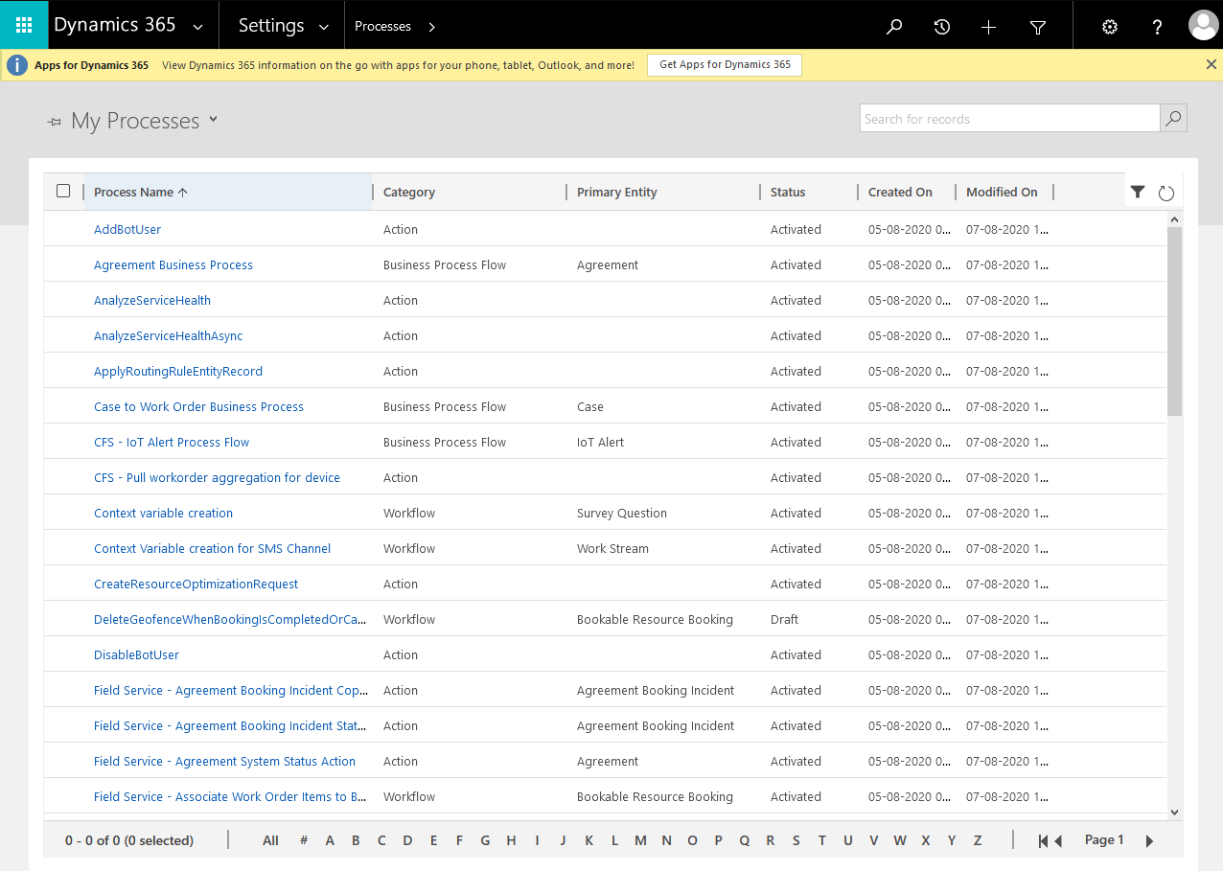This screenshot has width=1223, height=871.
Task: Click the user profile avatar
Action: [x=1203, y=25]
